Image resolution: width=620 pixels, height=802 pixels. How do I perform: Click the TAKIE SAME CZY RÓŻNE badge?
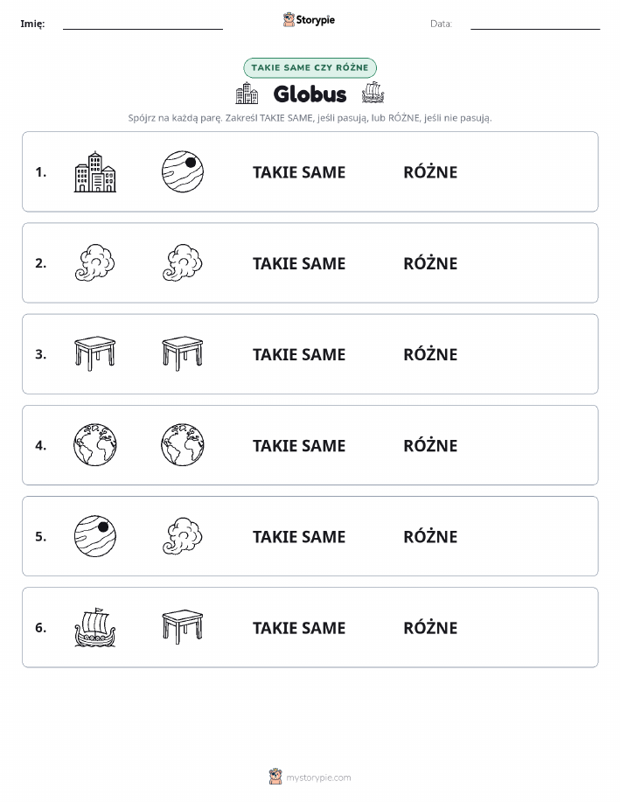(x=310, y=67)
